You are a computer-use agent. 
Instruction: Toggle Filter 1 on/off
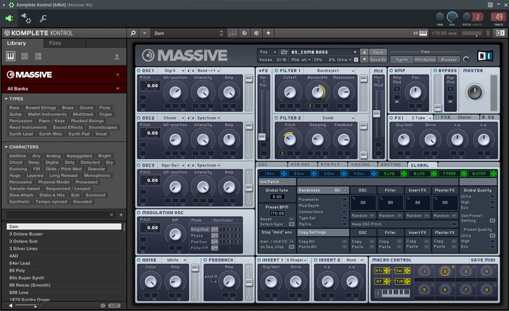pos(277,71)
